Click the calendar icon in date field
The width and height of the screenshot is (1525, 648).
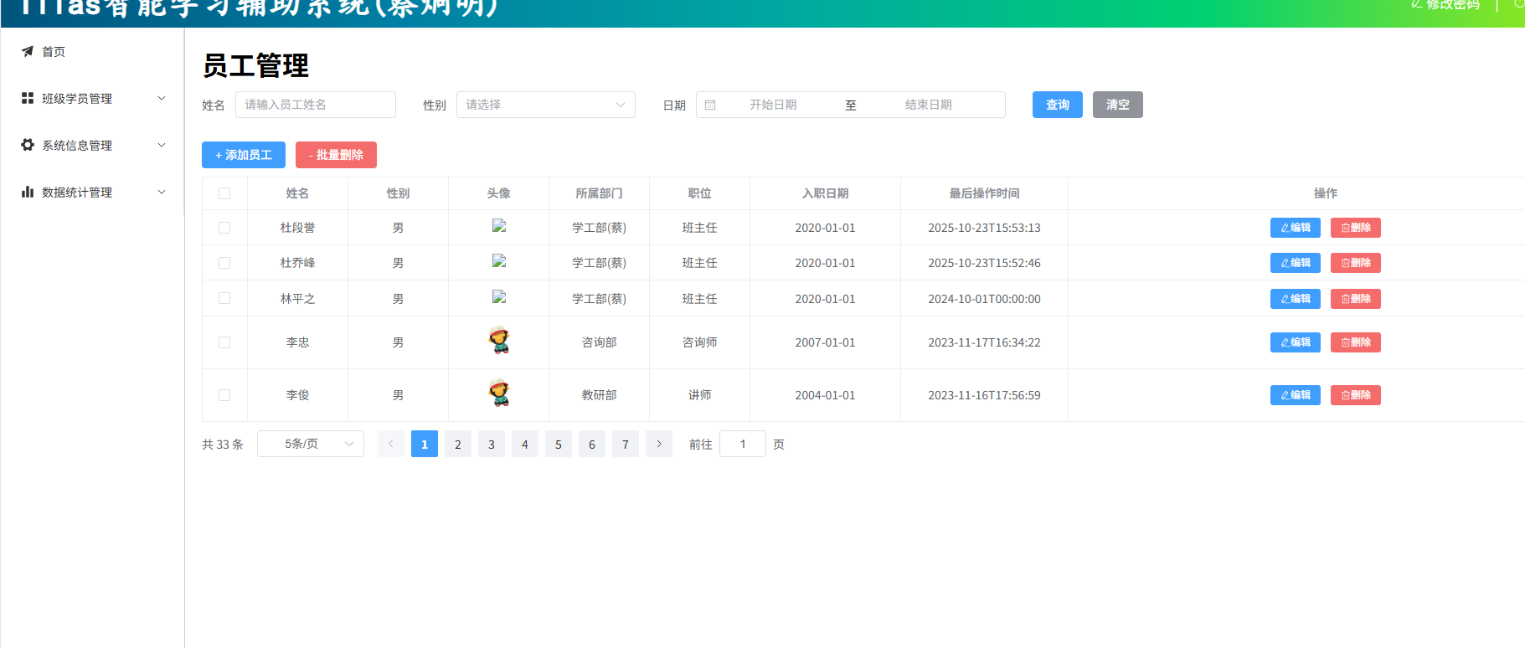(710, 105)
